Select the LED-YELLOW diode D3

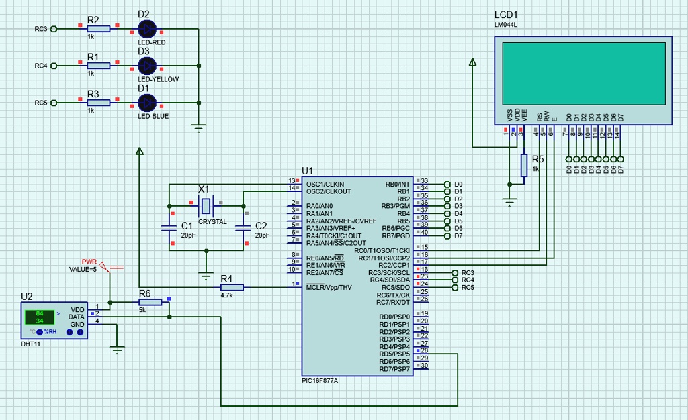(x=147, y=66)
